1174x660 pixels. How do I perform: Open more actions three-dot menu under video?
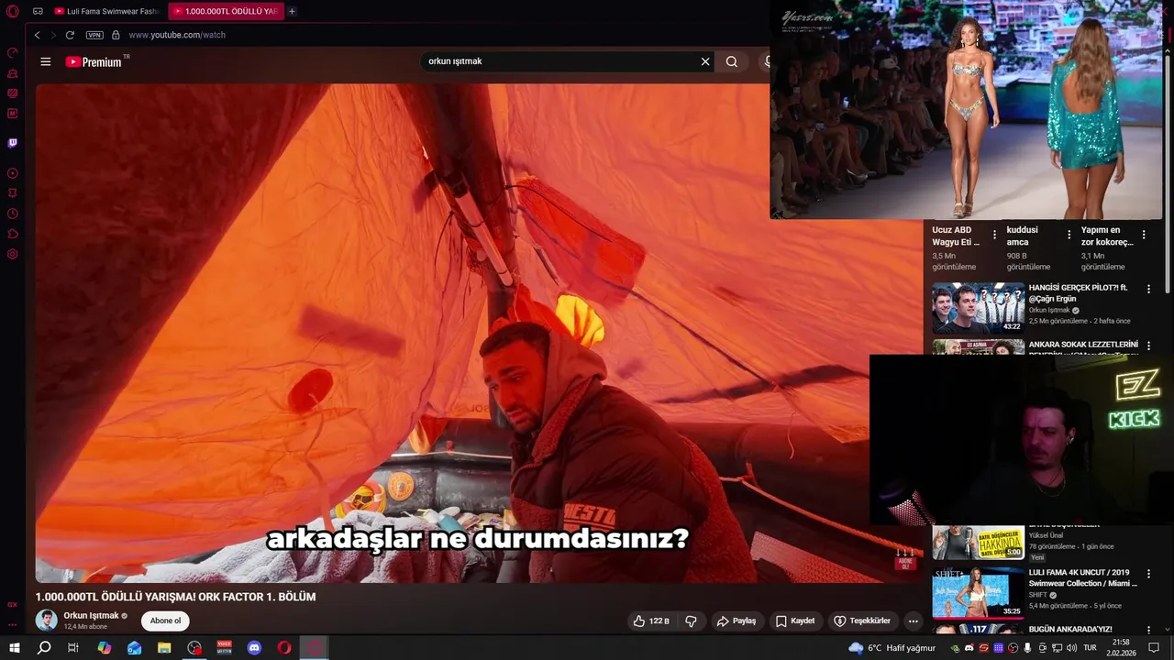[913, 621]
